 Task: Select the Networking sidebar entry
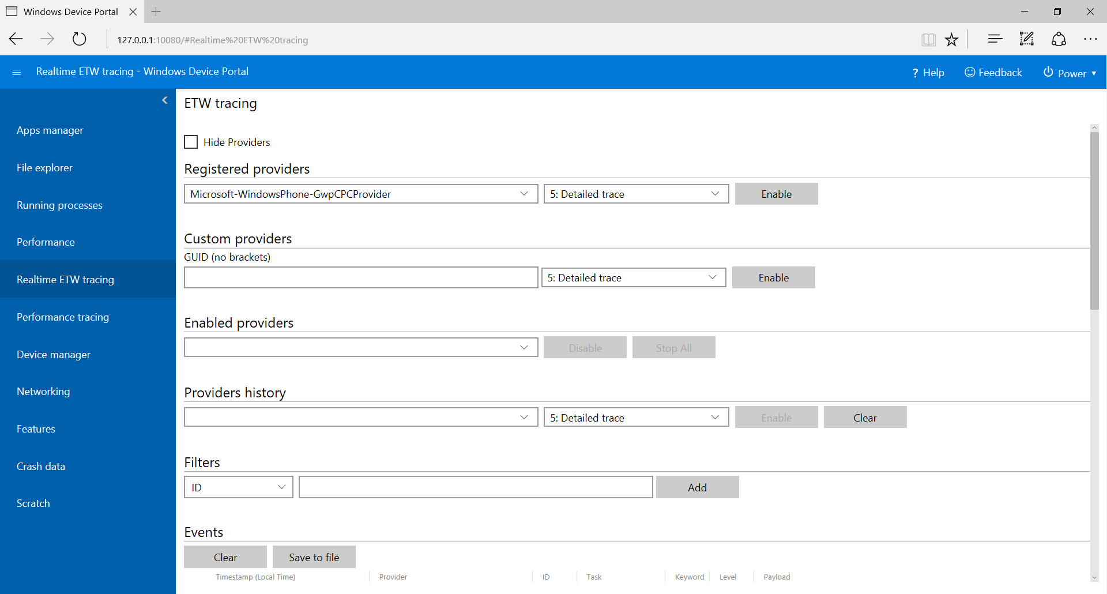click(43, 391)
